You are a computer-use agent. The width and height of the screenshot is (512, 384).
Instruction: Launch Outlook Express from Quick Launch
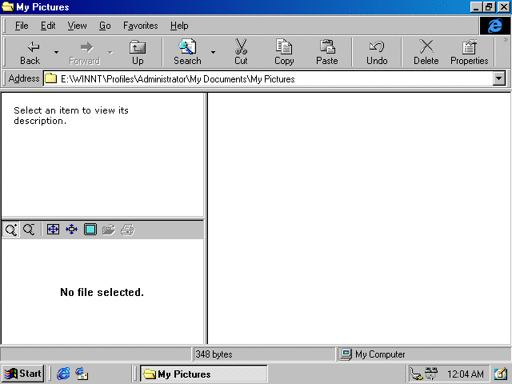click(x=82, y=374)
